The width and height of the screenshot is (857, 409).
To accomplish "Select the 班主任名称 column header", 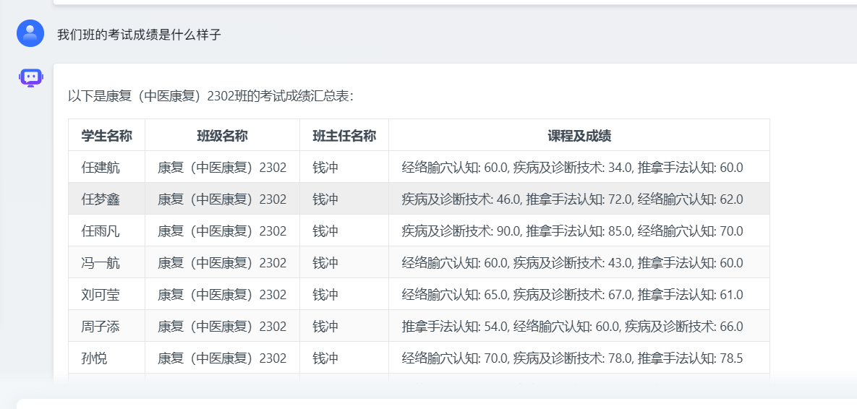I will click(344, 136).
